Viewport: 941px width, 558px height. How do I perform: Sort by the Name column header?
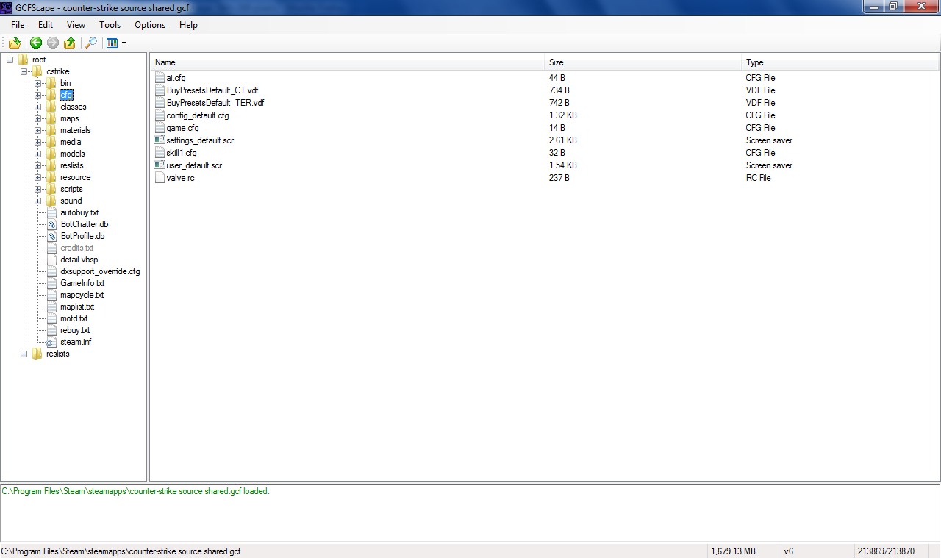(348, 62)
